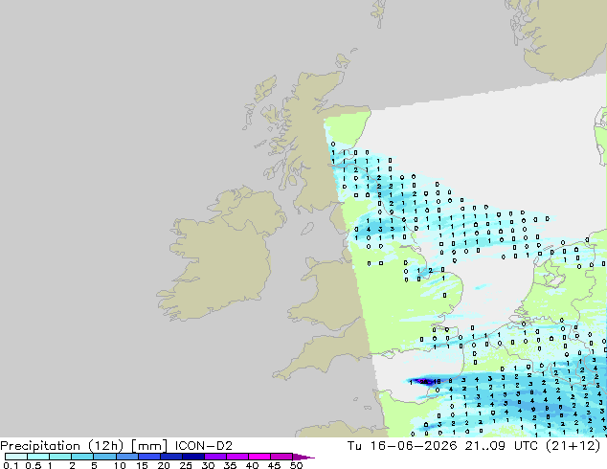Click the legend value "25"
607x469 pixels.
point(186,465)
